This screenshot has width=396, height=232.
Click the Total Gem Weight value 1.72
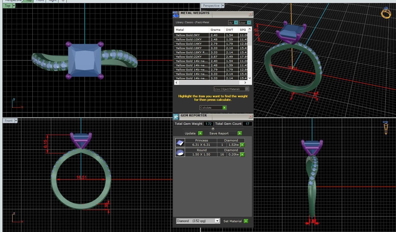(208, 124)
